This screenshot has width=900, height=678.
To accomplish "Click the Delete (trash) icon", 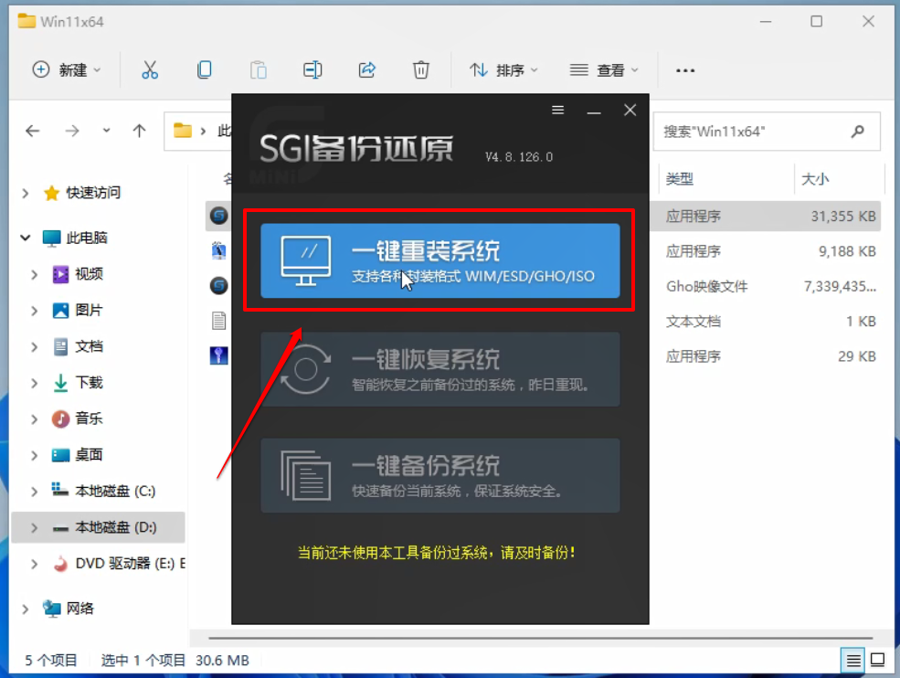I will click(x=420, y=69).
